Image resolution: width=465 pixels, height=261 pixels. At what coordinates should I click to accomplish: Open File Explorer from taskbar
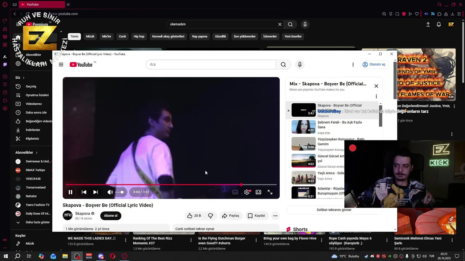pyautogui.click(x=65, y=256)
